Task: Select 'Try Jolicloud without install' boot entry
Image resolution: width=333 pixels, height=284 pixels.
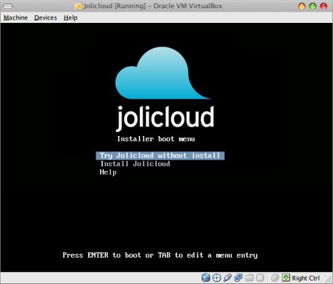Action: (x=160, y=156)
